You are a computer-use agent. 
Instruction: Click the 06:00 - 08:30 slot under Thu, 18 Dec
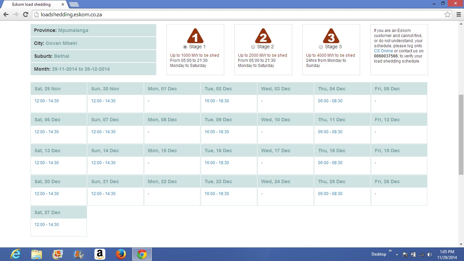[330, 163]
